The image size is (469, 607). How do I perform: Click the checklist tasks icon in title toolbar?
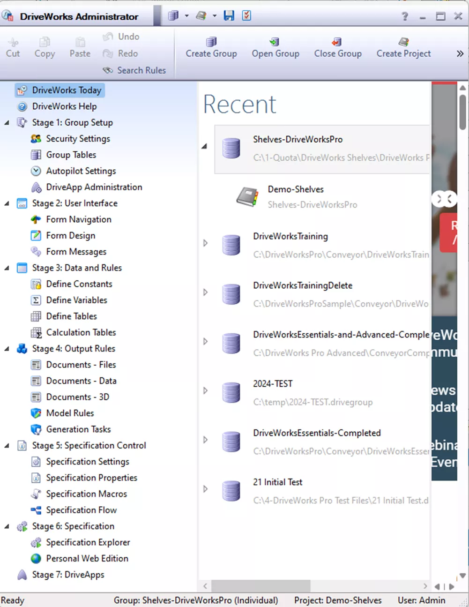coord(246,15)
